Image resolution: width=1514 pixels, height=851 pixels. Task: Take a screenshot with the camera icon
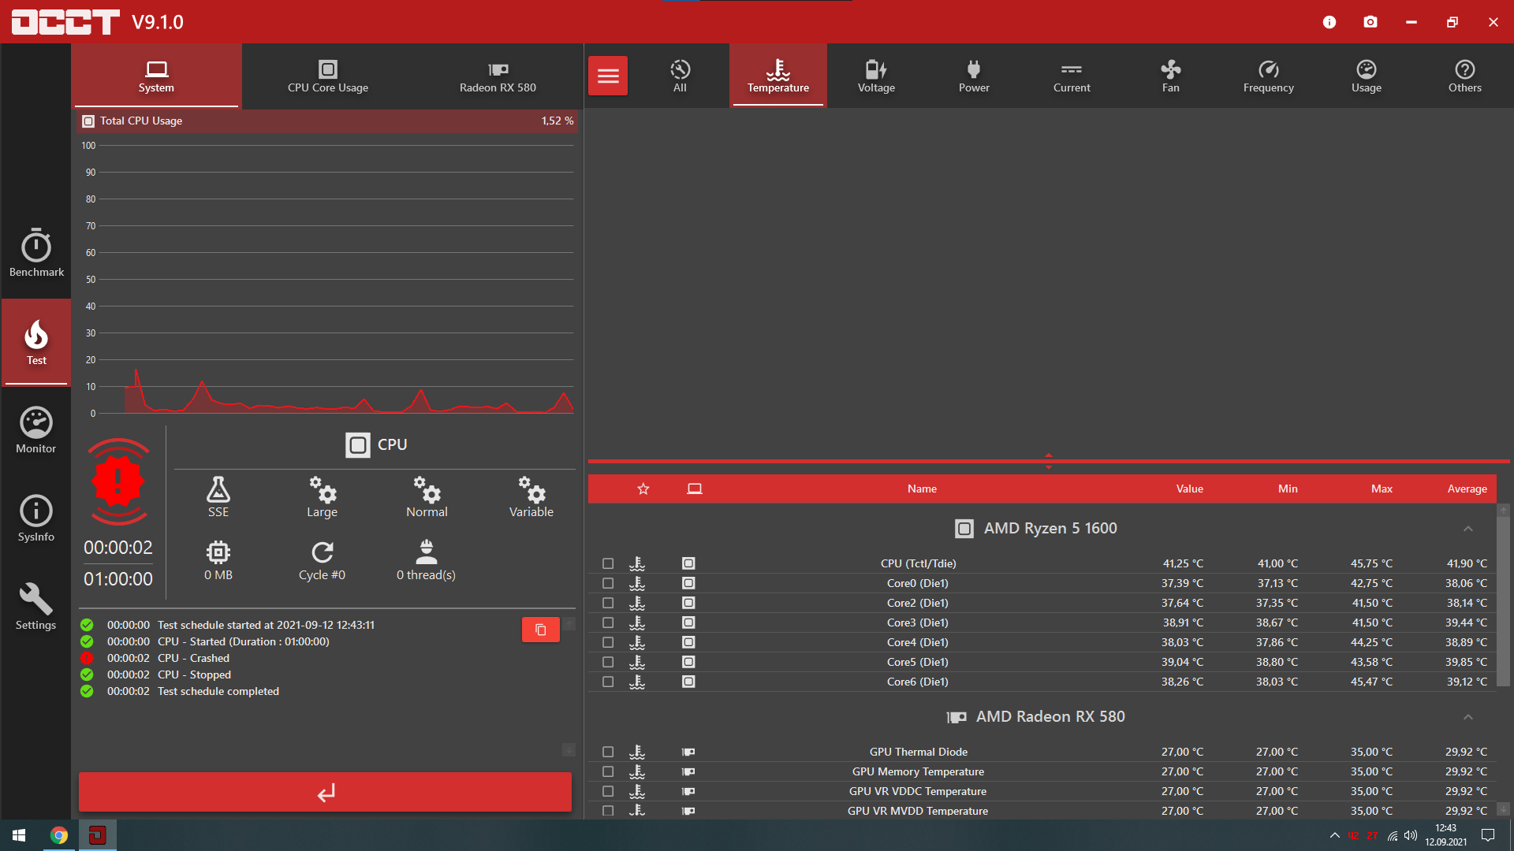click(x=1370, y=22)
